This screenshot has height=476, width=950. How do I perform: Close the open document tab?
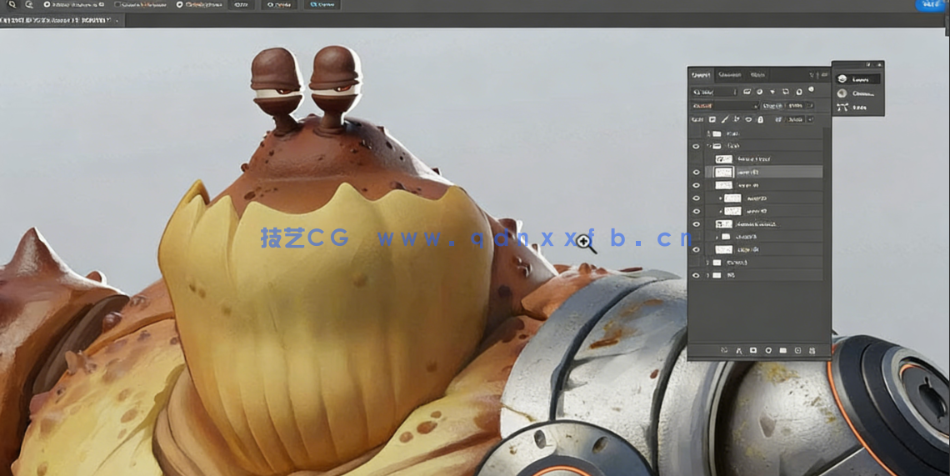point(117,20)
